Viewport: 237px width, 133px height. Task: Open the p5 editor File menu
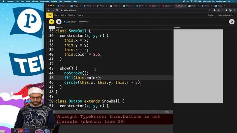56,15
